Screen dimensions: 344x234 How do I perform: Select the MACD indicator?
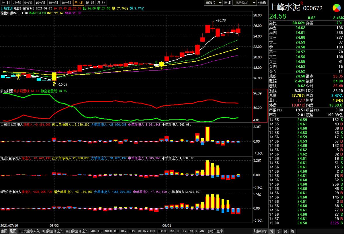pyautogui.click(x=108, y=231)
